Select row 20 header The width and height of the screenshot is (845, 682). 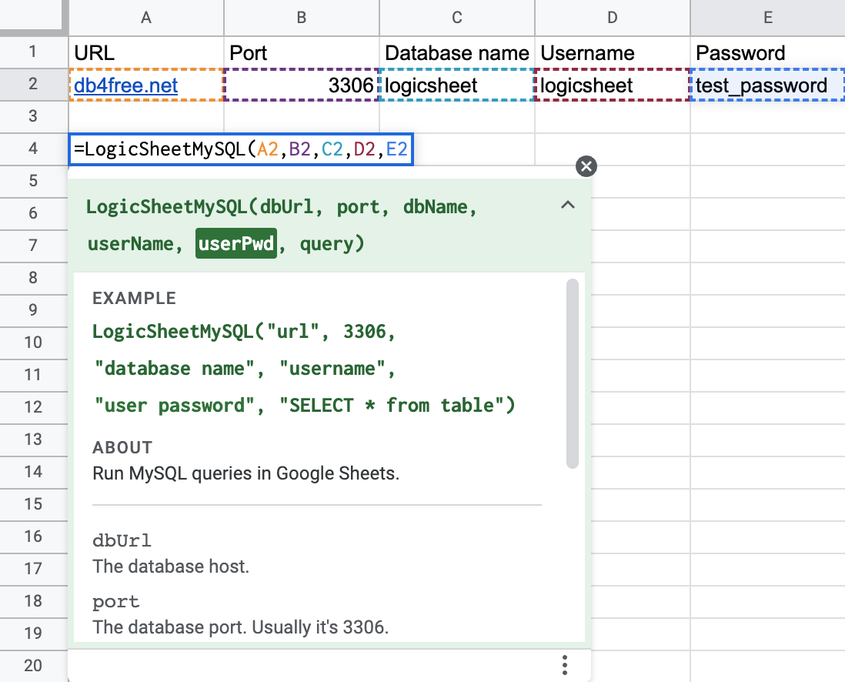pyautogui.click(x=32, y=666)
